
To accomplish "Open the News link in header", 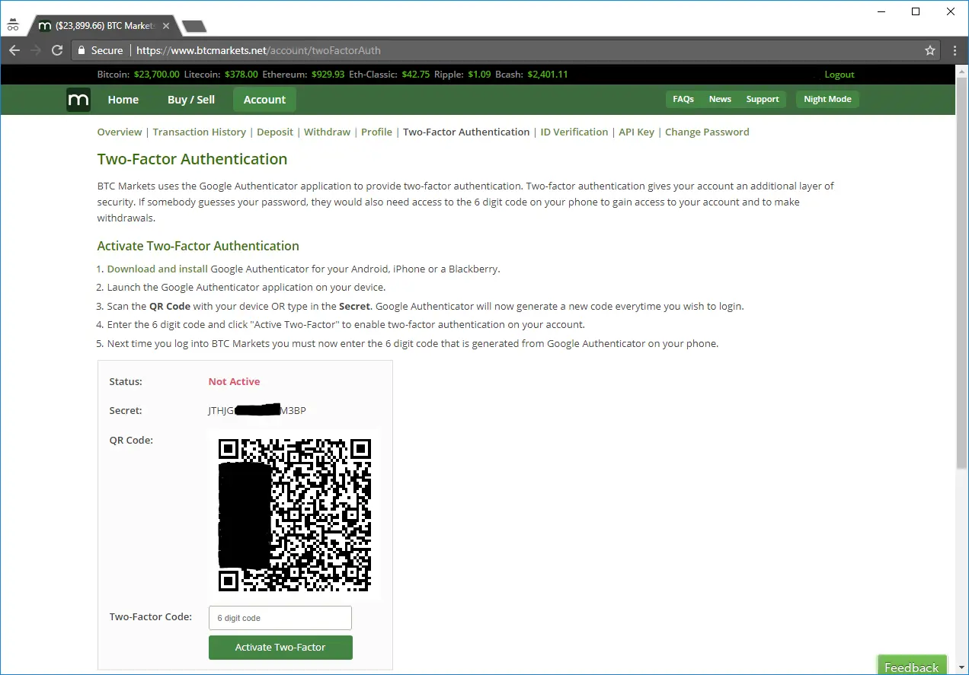I will coord(720,99).
